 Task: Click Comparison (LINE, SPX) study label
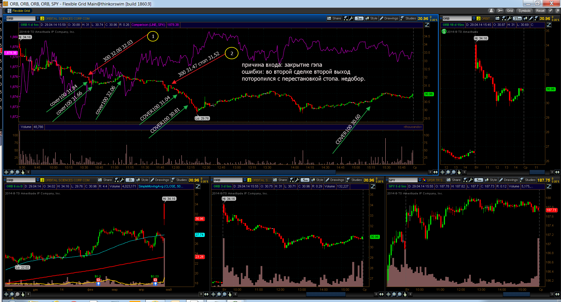click(x=148, y=25)
